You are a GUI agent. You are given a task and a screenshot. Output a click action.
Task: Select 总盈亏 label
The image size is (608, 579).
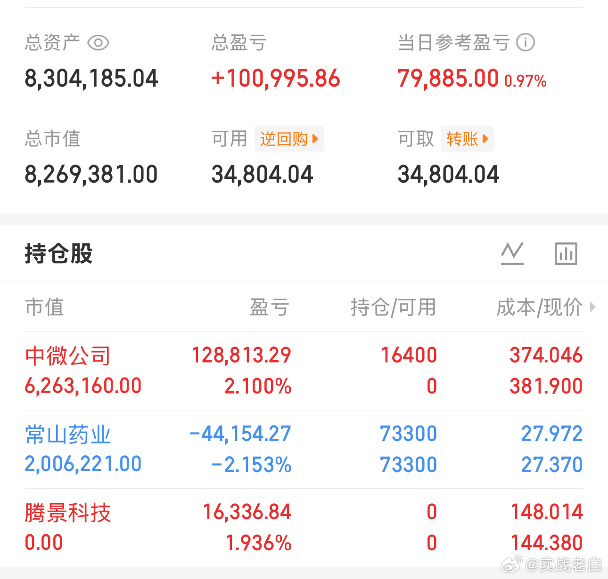click(239, 43)
